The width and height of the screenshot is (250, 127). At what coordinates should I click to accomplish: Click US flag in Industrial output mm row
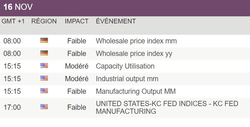[x=44, y=78]
